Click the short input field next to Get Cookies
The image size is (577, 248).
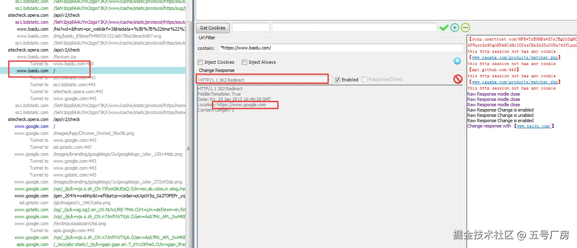[251, 27]
